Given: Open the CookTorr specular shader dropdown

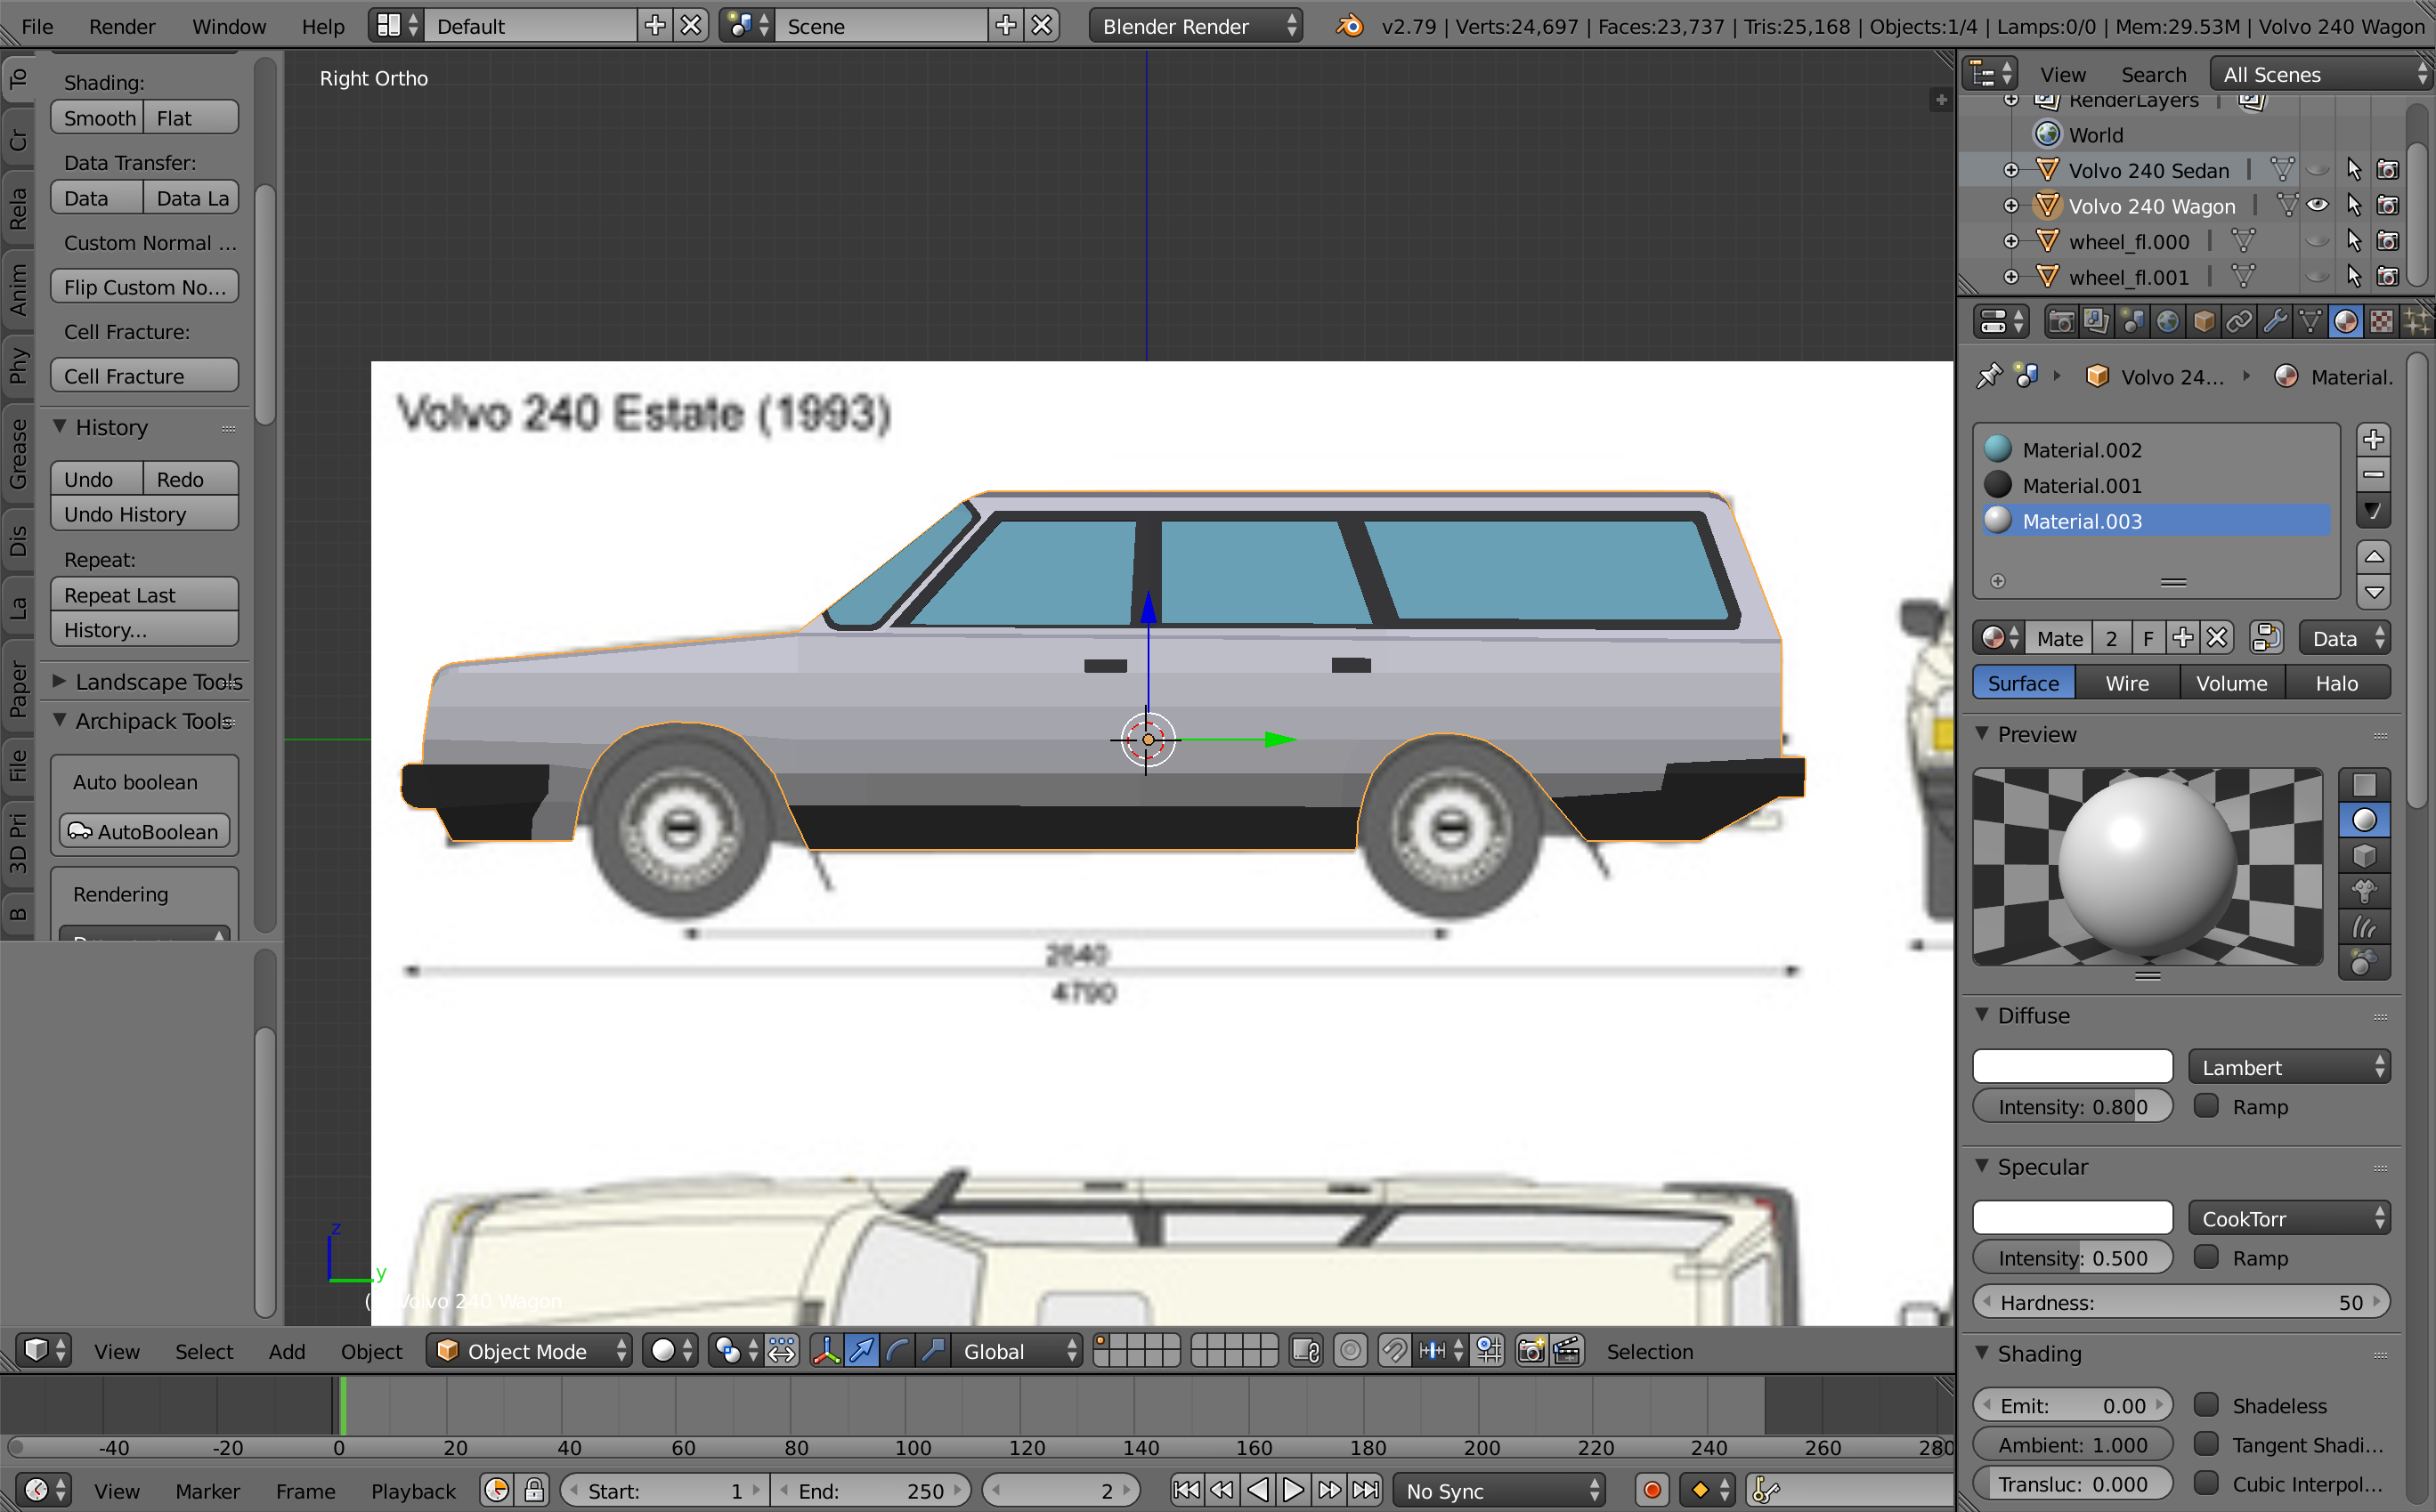Looking at the screenshot, I should coord(2290,1218).
